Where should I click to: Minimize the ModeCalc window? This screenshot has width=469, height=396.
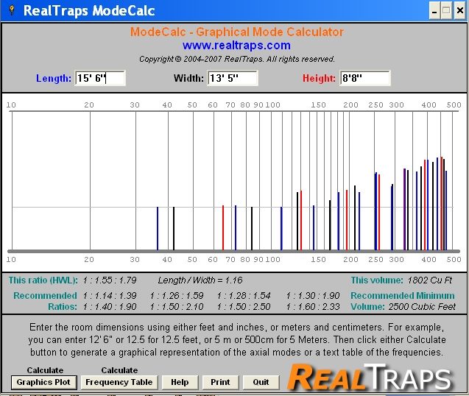pos(434,10)
